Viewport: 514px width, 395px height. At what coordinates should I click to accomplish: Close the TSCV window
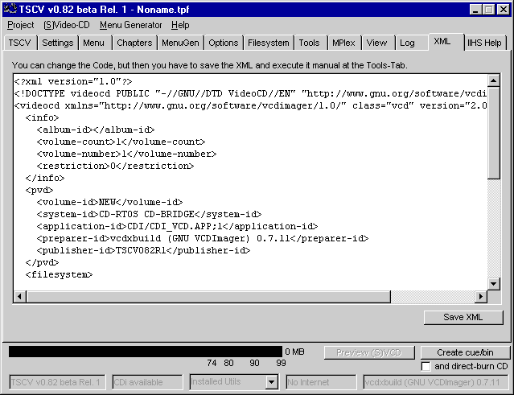(x=504, y=9)
